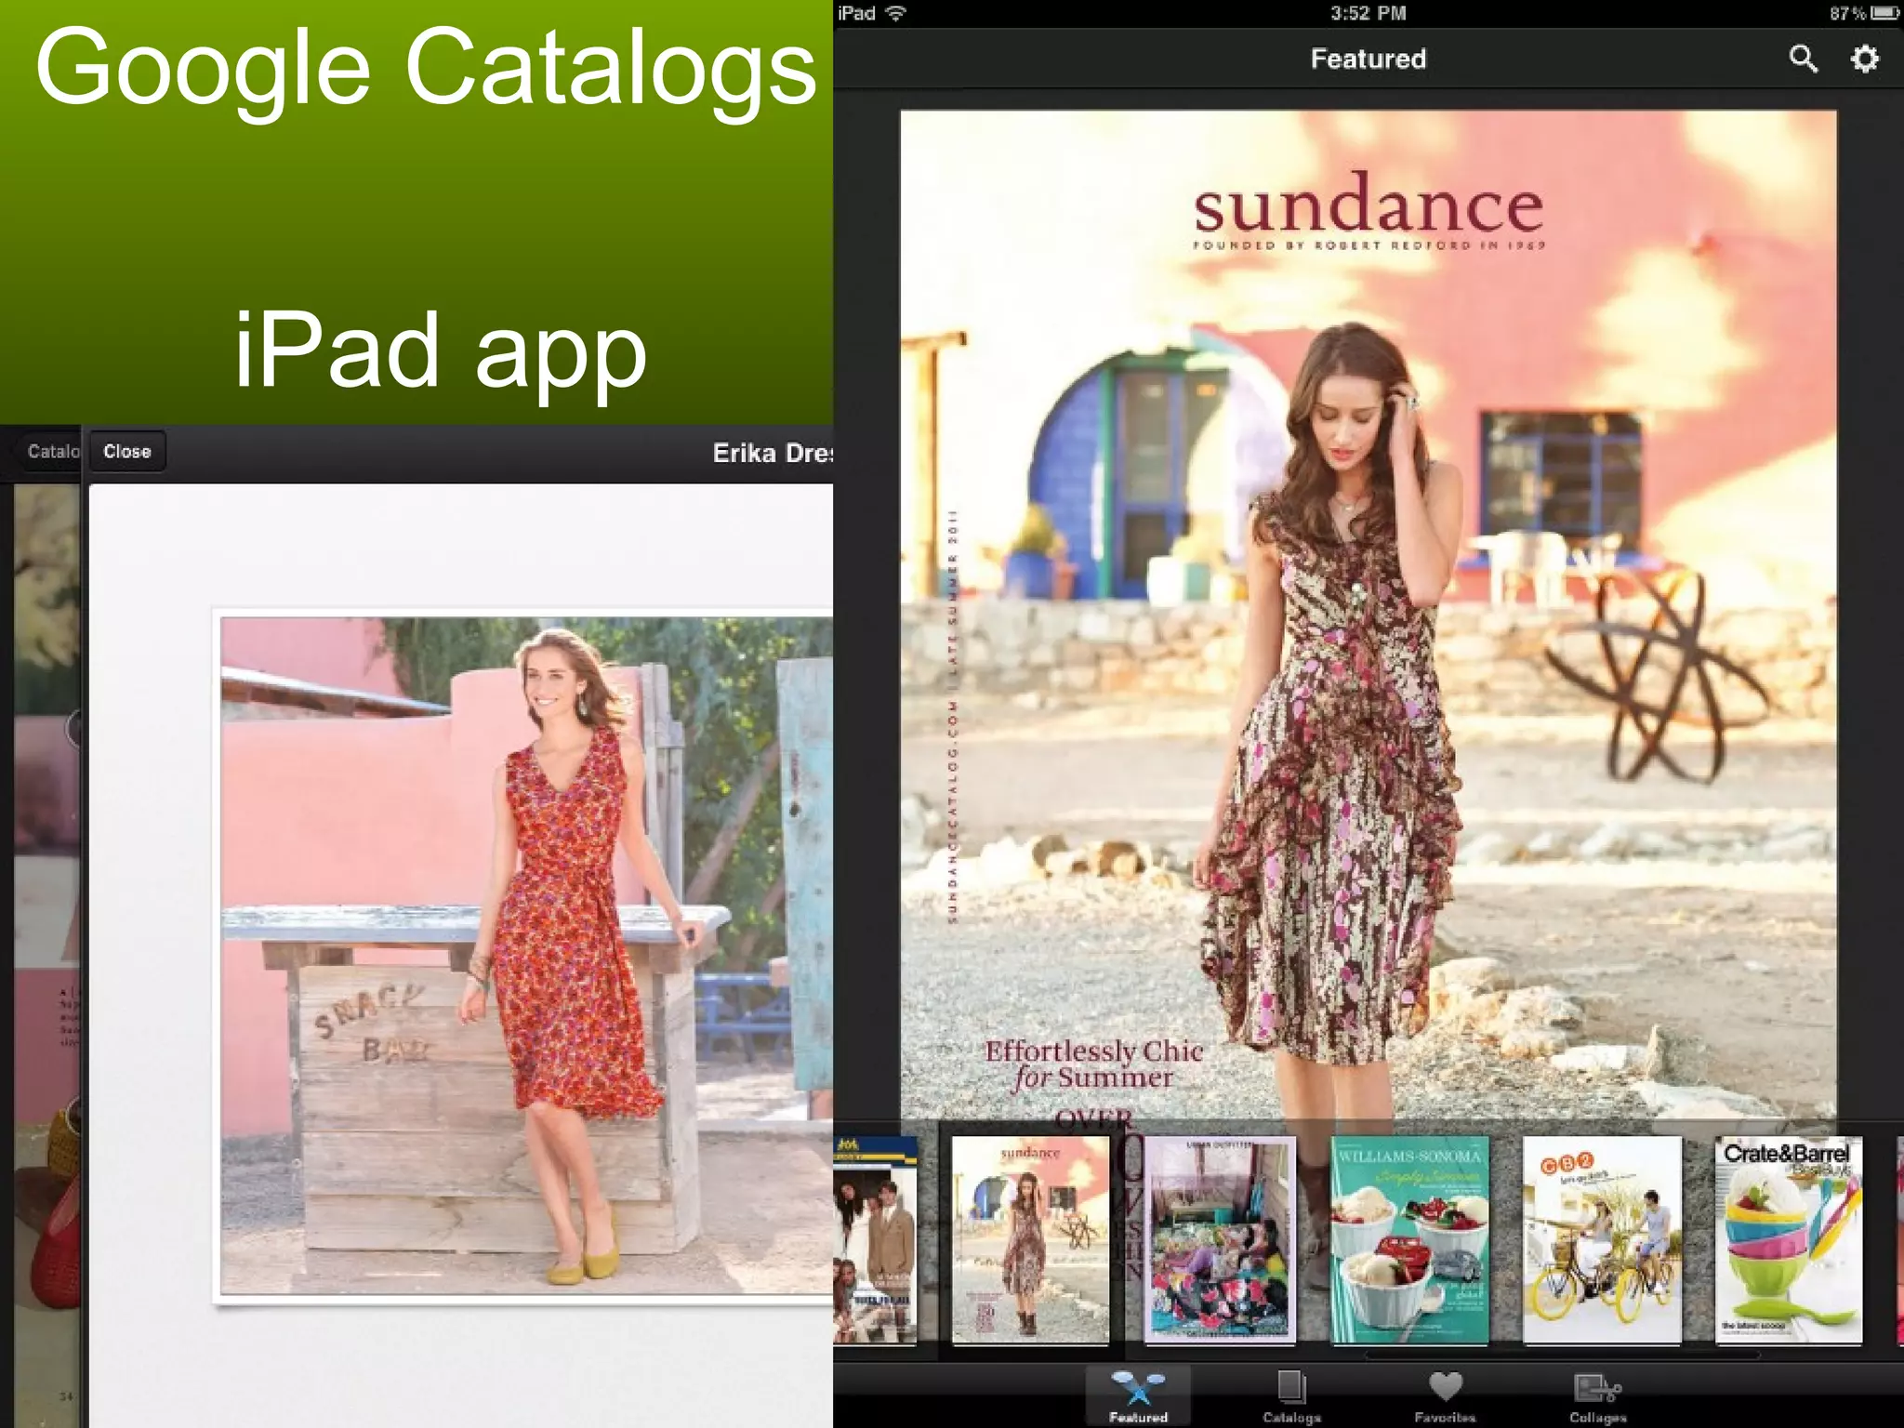1904x1428 pixels.
Task: Open the Collages tab
Action: [1598, 1396]
